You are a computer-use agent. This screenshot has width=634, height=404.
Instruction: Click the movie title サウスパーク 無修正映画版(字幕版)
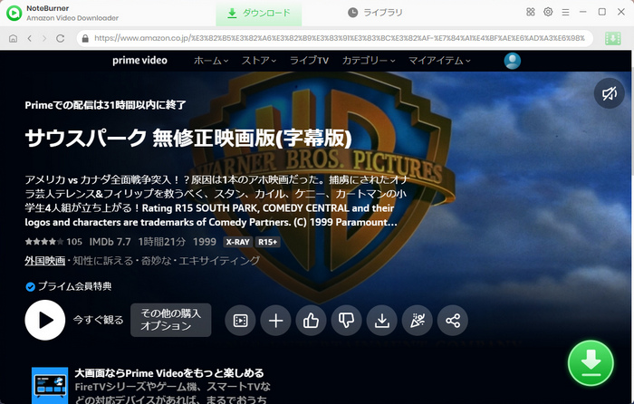coord(188,139)
